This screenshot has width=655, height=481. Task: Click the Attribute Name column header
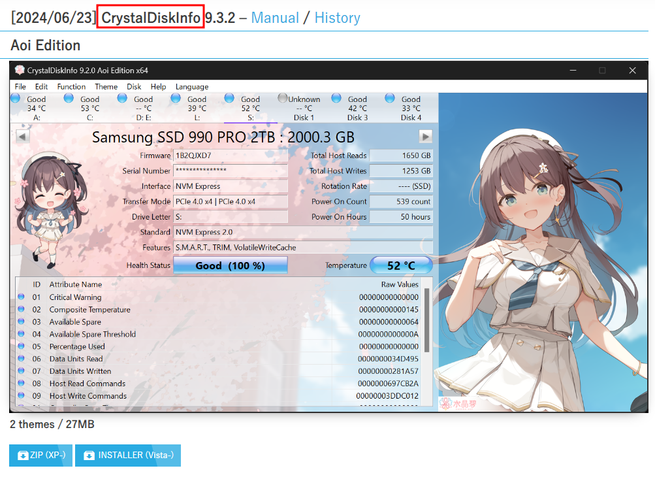point(76,284)
